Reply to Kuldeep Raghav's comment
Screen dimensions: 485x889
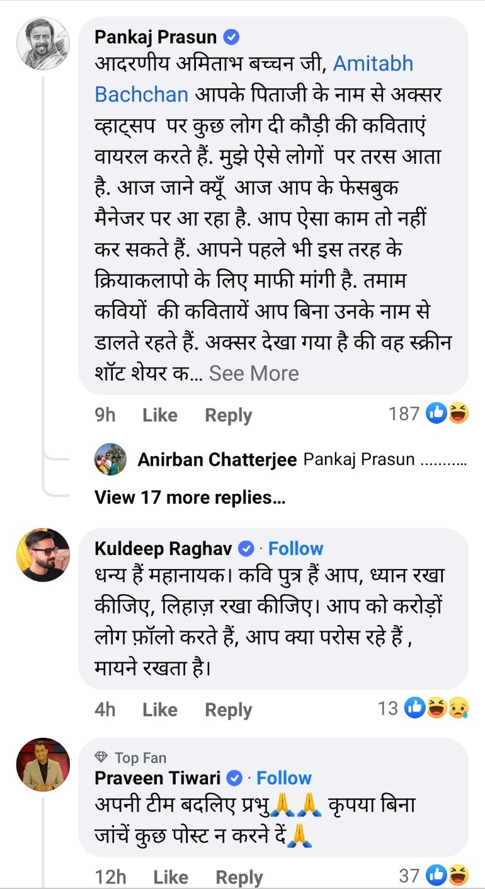coord(228,710)
